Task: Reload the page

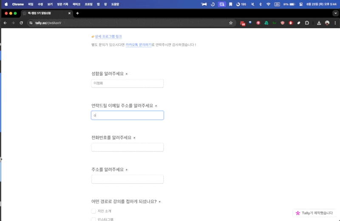Action: pos(21,23)
